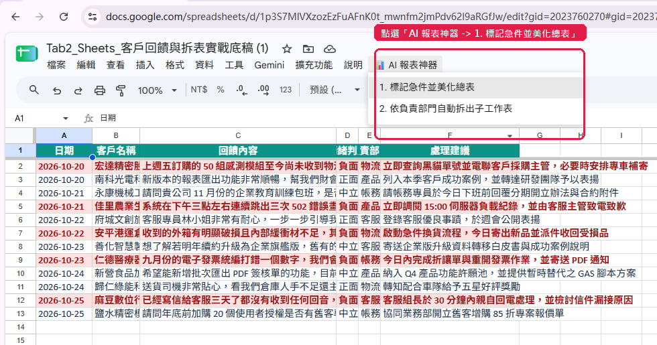Open more number formats 123
The image size is (657, 345).
click(286, 90)
